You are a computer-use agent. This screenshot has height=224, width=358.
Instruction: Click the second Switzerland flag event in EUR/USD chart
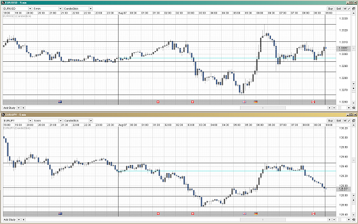[192, 102]
